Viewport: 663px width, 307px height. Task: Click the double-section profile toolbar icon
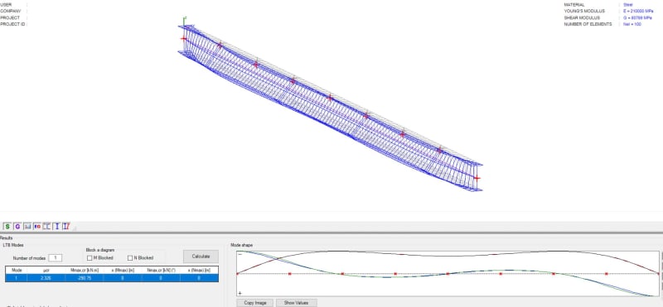[x=47, y=227]
